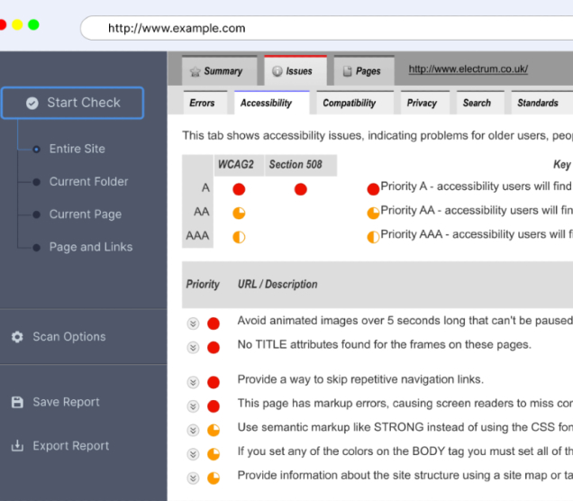
Task: Switch to the Pages tab
Action: (x=364, y=71)
